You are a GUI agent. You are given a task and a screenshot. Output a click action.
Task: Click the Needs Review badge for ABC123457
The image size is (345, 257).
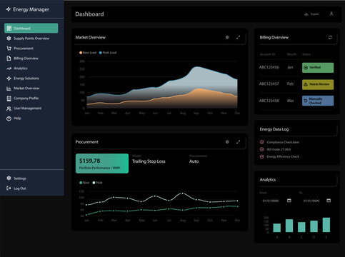[318, 84]
